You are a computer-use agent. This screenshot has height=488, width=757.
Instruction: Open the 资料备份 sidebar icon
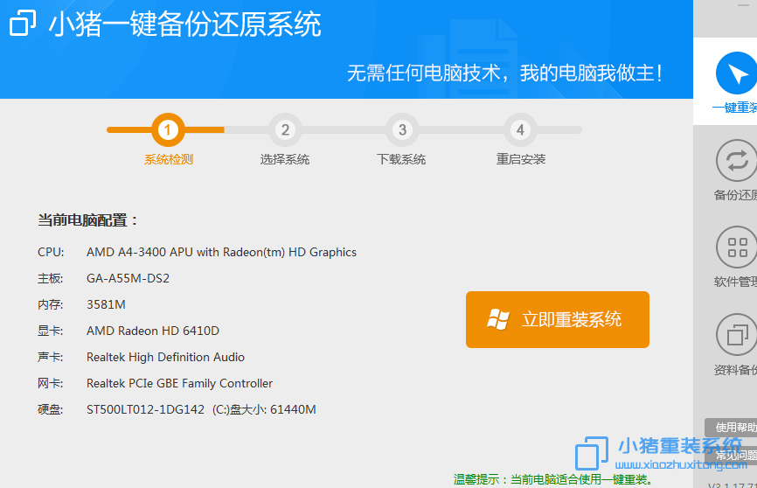pos(736,334)
